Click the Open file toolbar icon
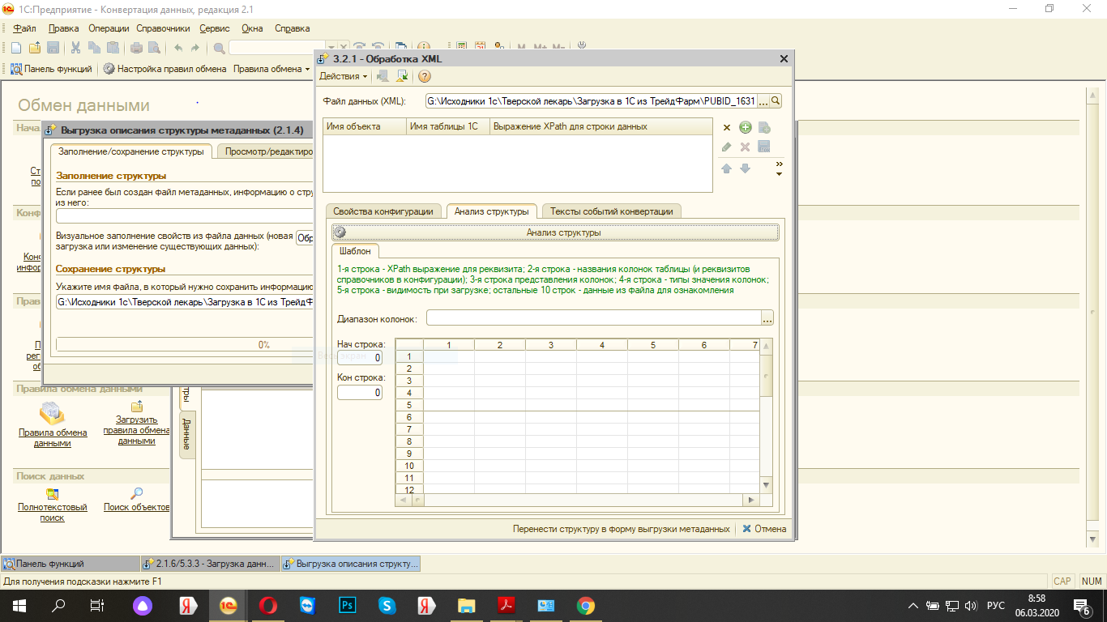Viewport: 1107px width, 622px height. [x=35, y=48]
